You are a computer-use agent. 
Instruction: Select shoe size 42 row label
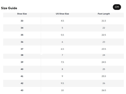coord(22,83)
